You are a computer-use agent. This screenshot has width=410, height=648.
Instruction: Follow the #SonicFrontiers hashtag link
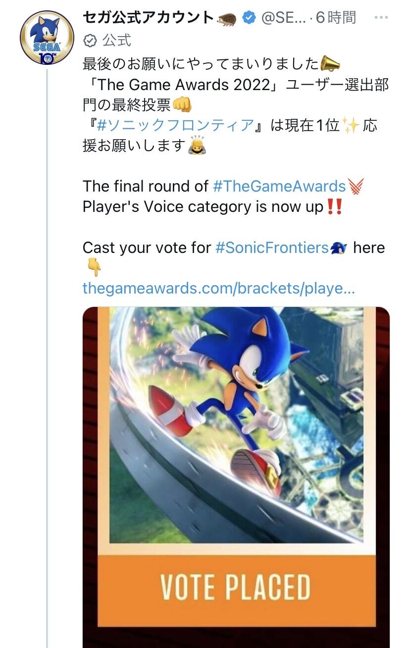point(272,248)
